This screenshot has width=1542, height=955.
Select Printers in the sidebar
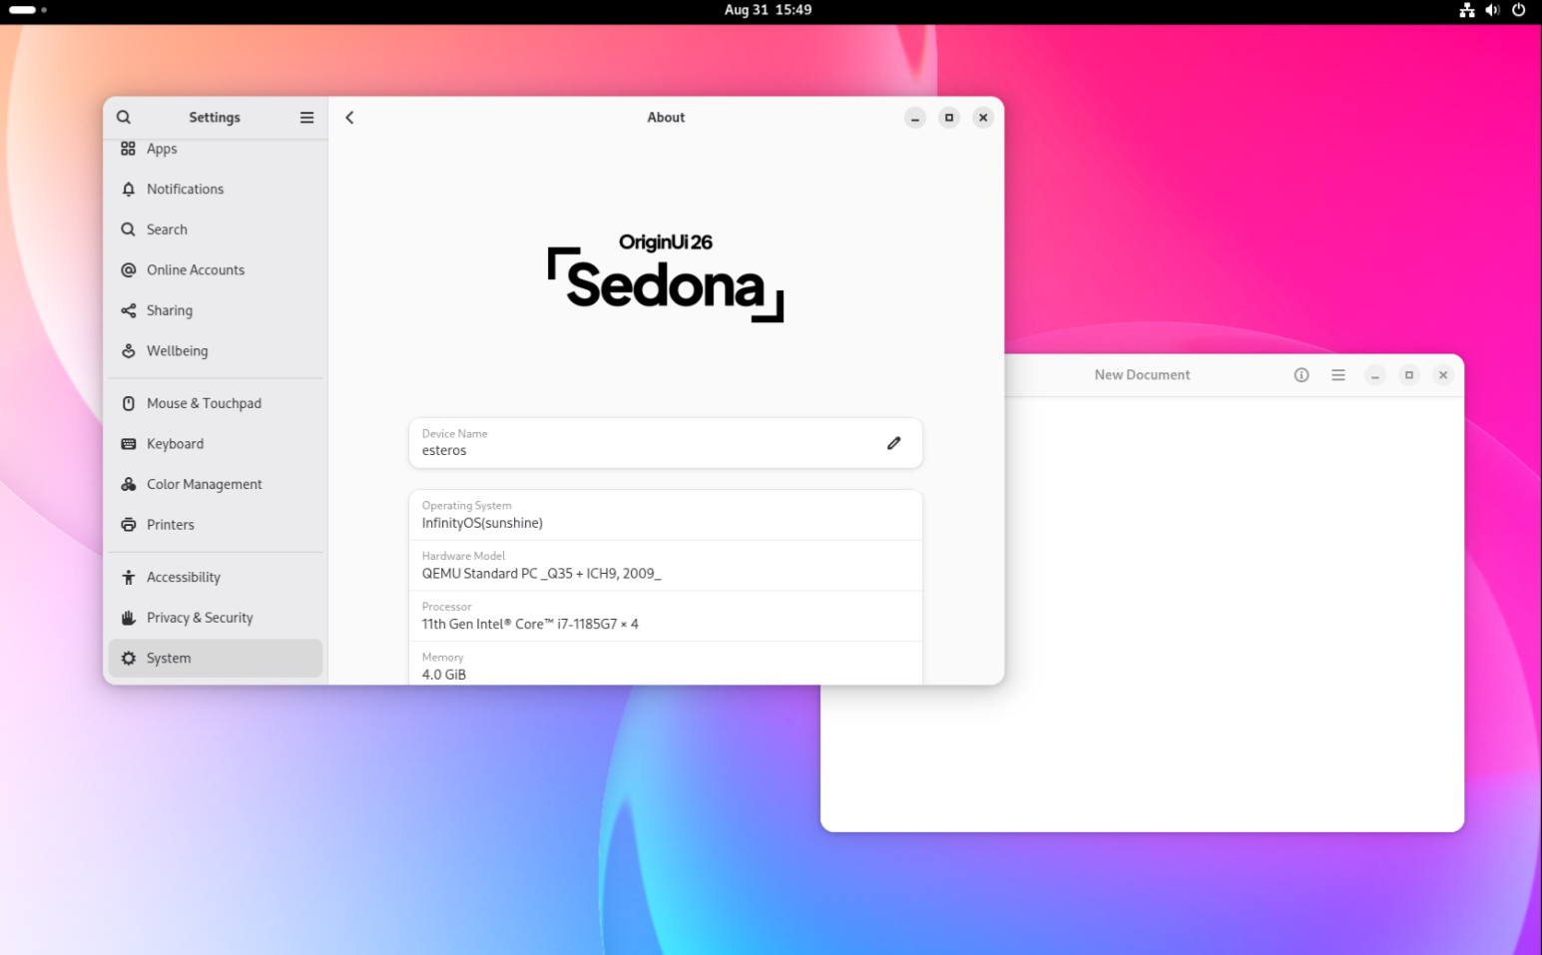point(216,525)
